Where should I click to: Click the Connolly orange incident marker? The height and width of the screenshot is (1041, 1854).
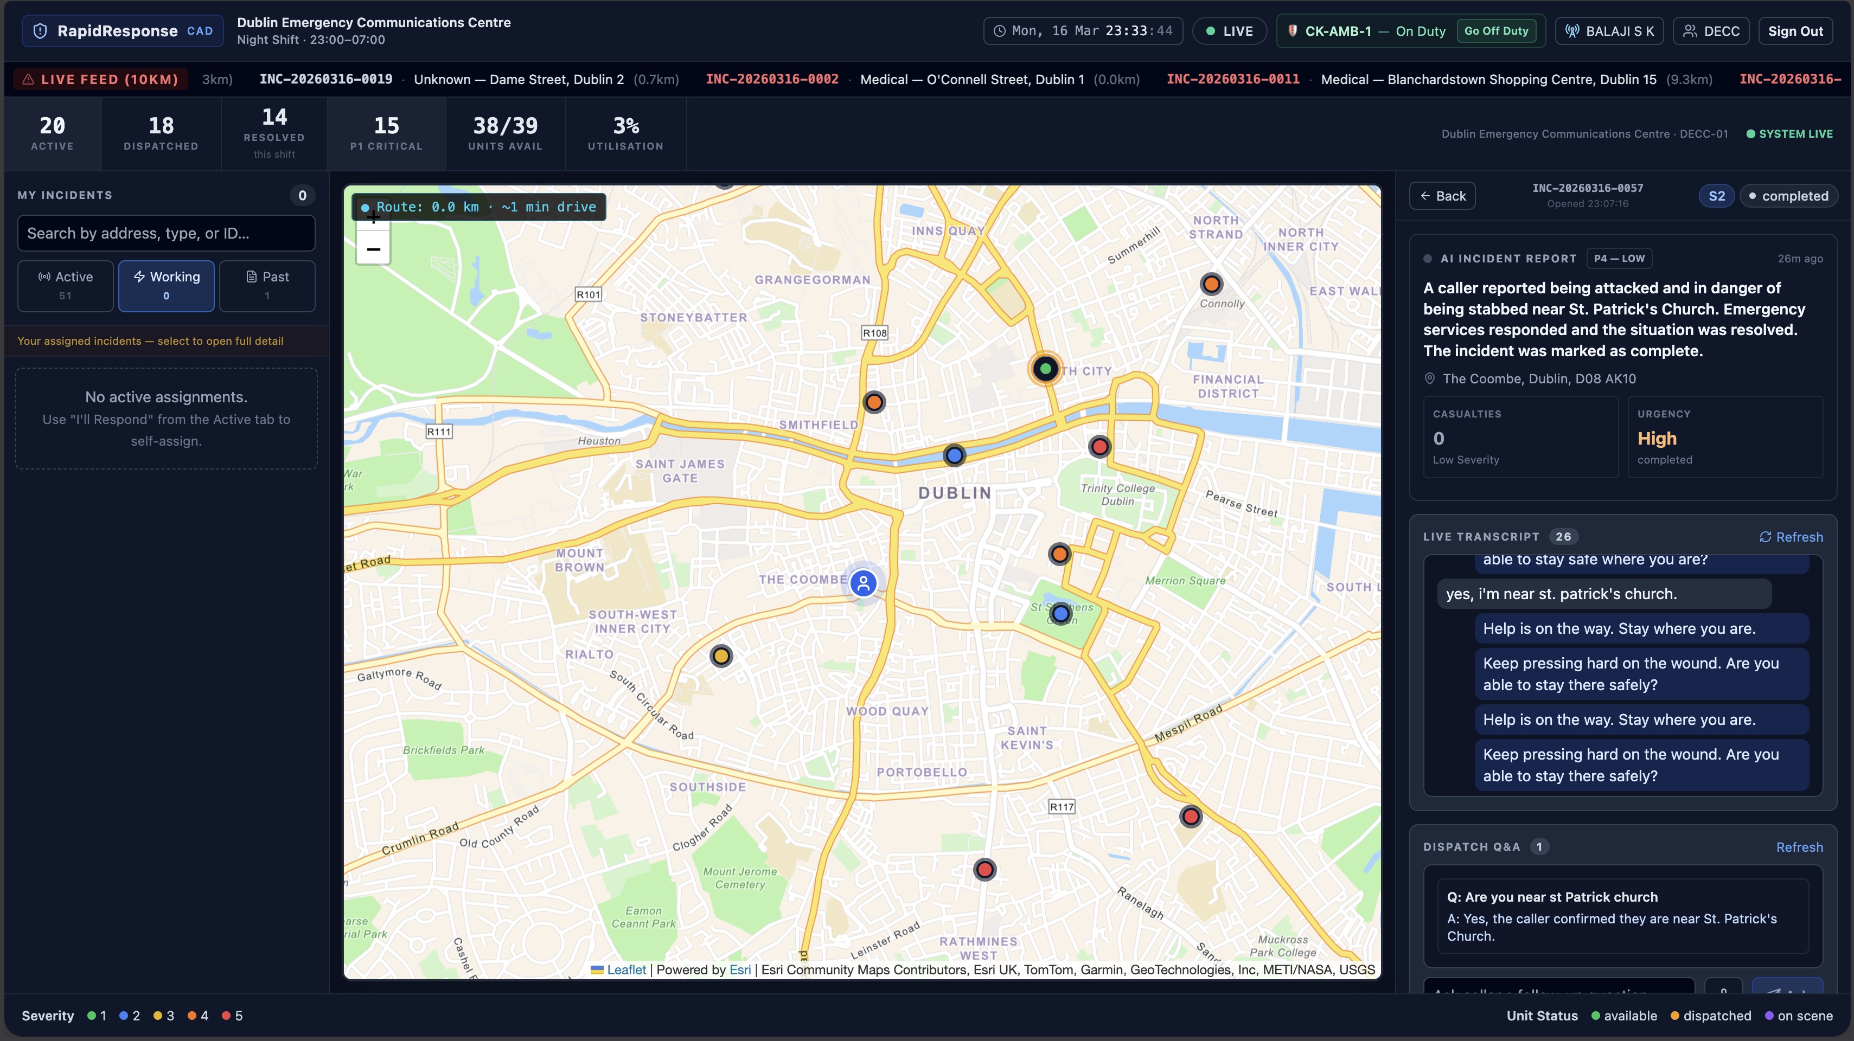[x=1211, y=284]
